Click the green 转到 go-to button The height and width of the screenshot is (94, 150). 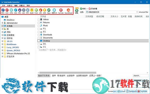click(x=84, y=9)
